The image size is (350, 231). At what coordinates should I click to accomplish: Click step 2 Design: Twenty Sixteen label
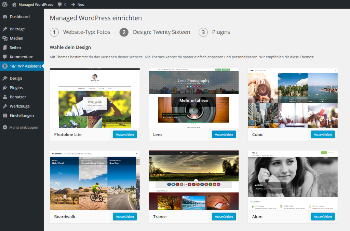[161, 32]
